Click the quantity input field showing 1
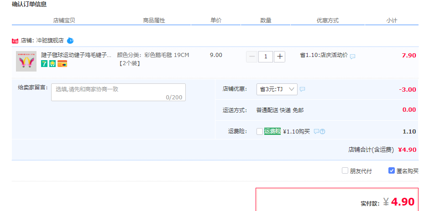Image resolution: width=424 pixels, height=211 pixels. pyautogui.click(x=266, y=57)
